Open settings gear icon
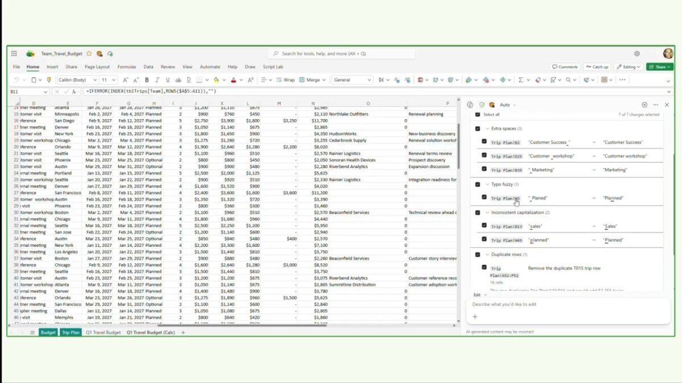 [x=637, y=54]
